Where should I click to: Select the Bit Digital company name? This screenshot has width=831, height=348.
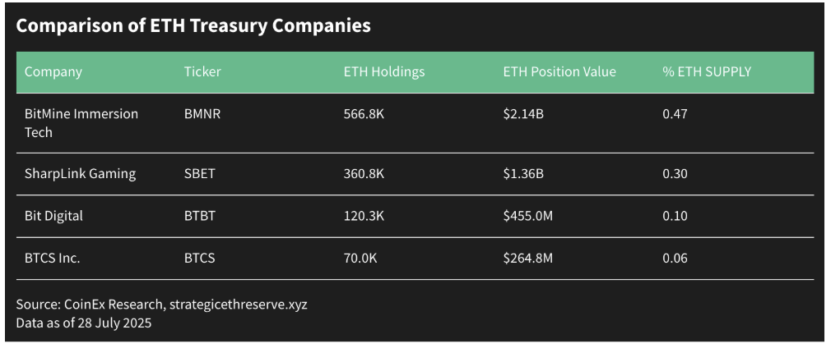[x=54, y=216]
